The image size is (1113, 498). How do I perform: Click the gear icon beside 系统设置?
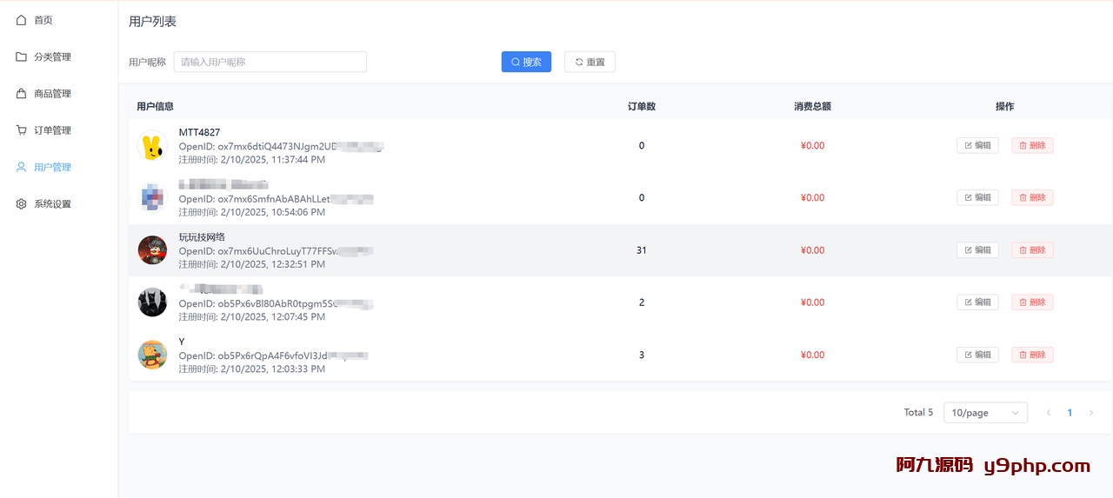pyautogui.click(x=22, y=203)
